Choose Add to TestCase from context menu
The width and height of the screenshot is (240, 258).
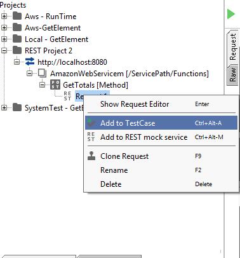pos(161,123)
